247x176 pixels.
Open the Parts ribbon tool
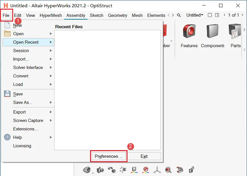(235, 36)
